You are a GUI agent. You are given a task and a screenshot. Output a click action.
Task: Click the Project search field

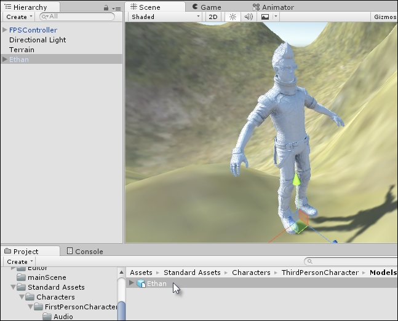click(x=351, y=261)
